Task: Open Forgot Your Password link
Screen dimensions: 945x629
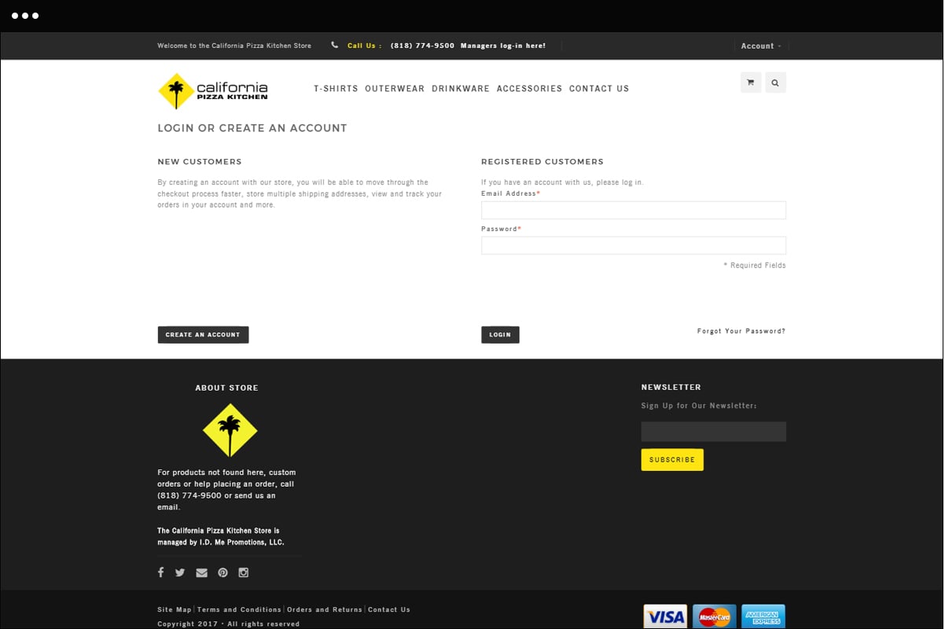Action: [741, 331]
